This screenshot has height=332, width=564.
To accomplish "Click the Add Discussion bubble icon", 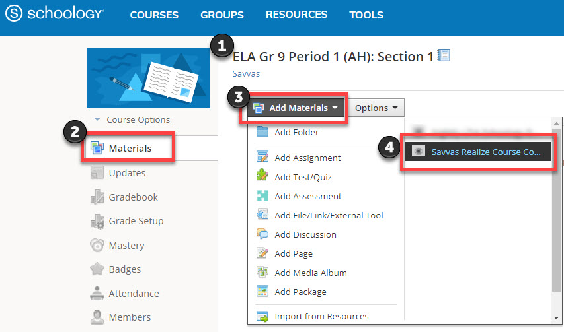I will (x=262, y=234).
